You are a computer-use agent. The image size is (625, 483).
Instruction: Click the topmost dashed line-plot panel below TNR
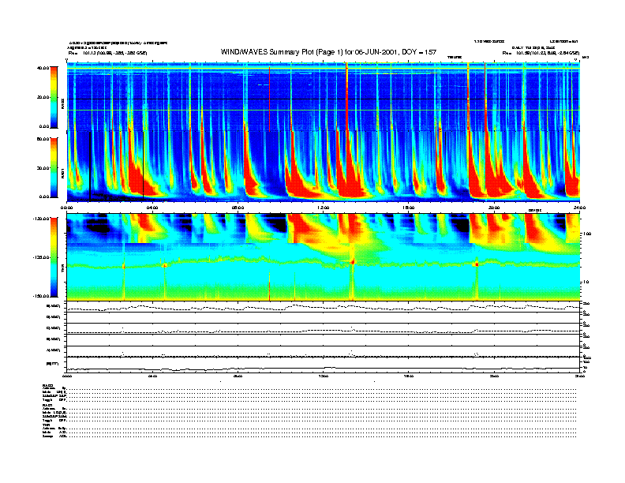[323, 307]
